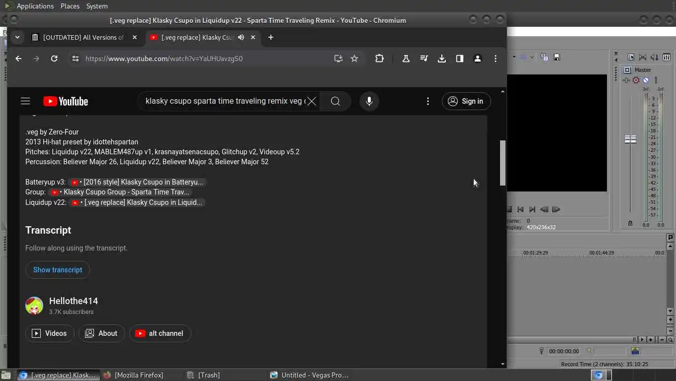
Task: Go to previous frame in Vegas preview
Action: 544,209
